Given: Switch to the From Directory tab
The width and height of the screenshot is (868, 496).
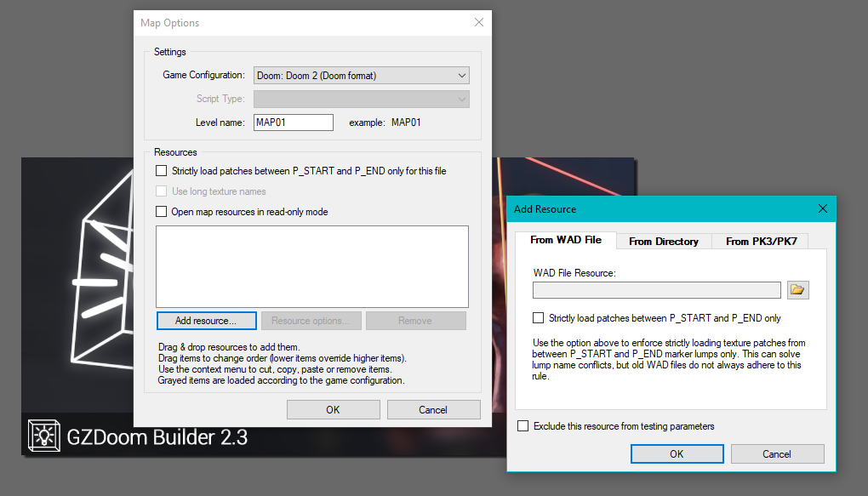Looking at the screenshot, I should click(664, 242).
